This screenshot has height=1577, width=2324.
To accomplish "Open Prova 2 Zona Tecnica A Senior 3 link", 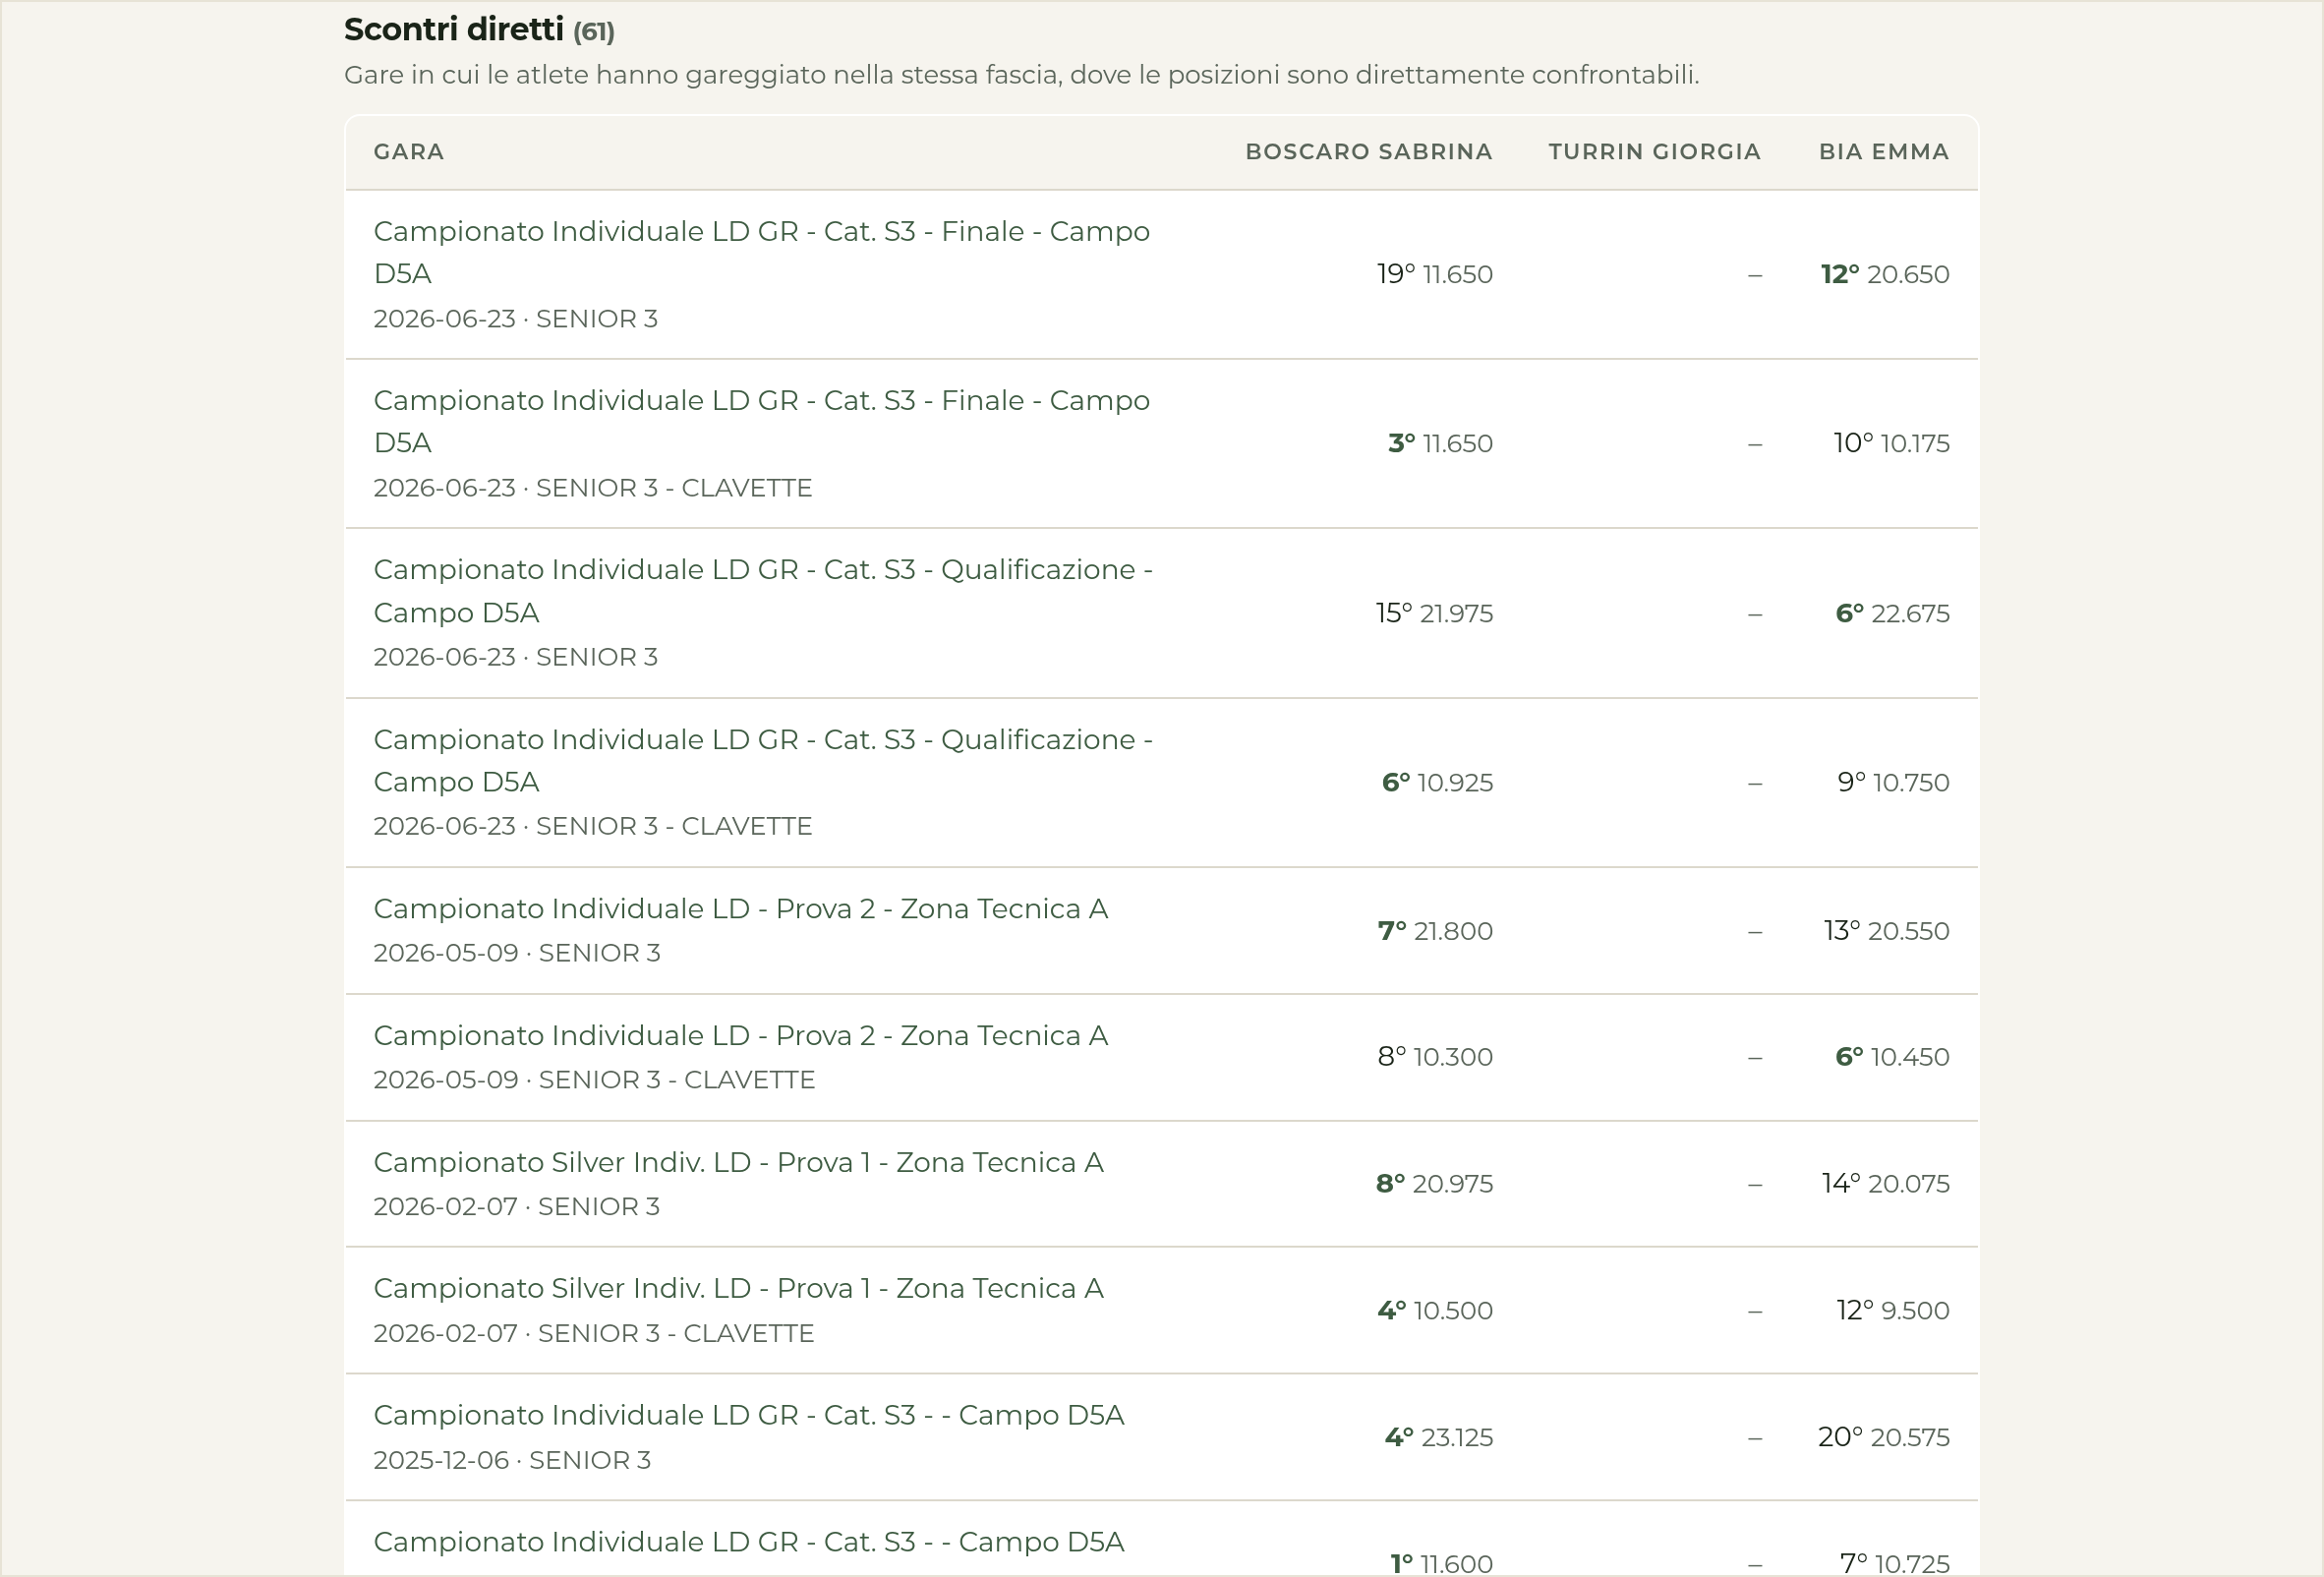I will (740, 909).
